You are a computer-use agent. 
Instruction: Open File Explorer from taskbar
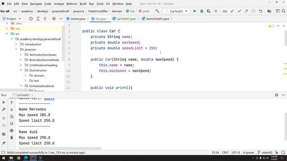(x=11, y=158)
